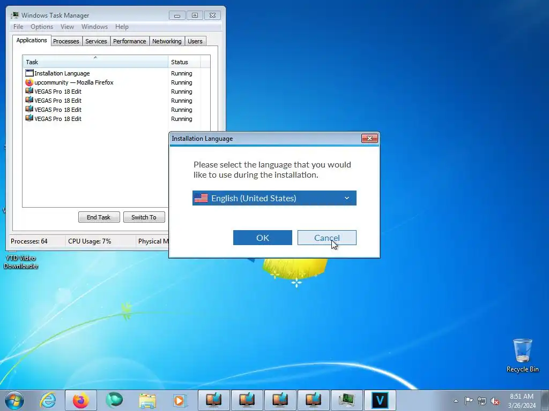The width and height of the screenshot is (549, 411).
Task: Select the Task Manager taskbar icon
Action: click(347, 400)
